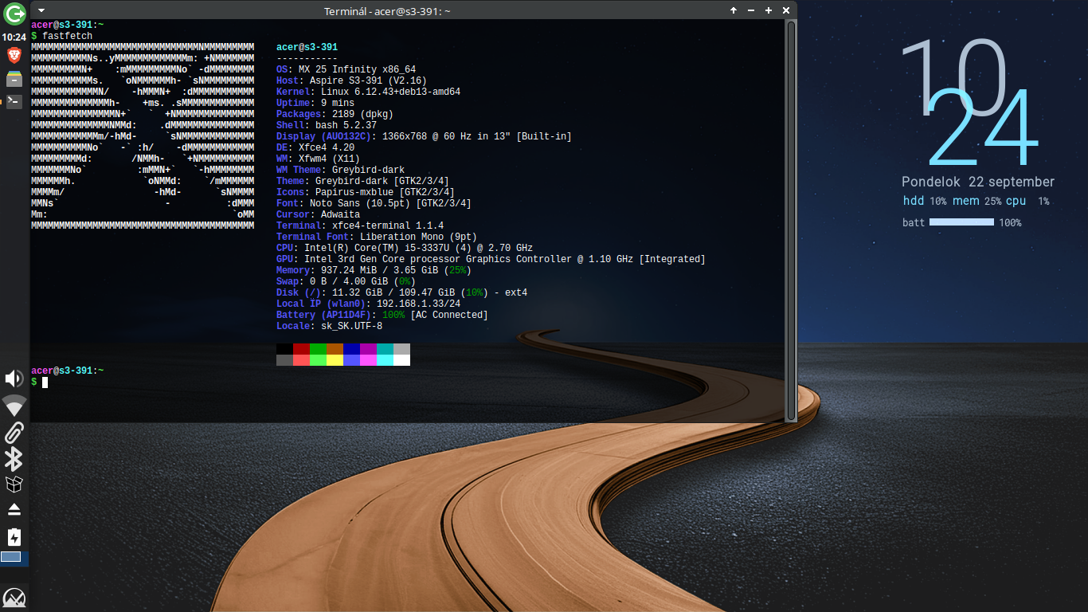Open the package box updater icon

point(14,484)
